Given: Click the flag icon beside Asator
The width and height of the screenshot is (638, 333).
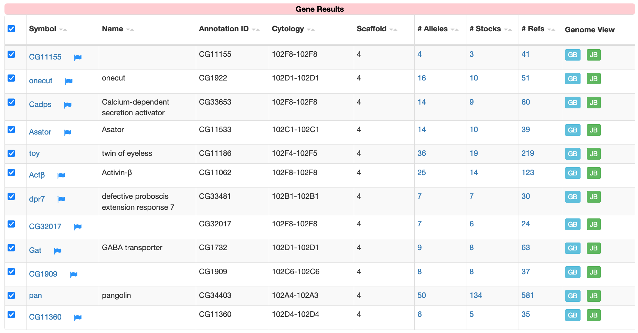Looking at the screenshot, I should 67,132.
